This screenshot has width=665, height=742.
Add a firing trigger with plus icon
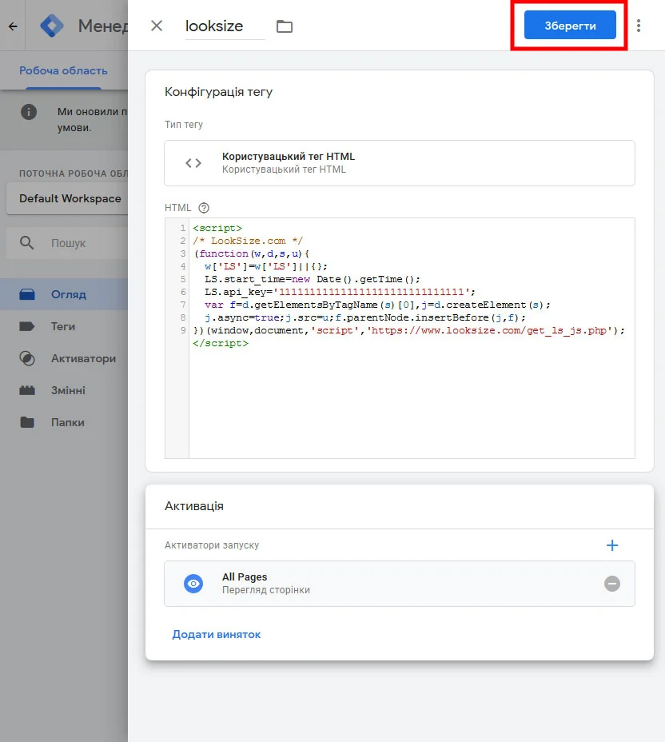point(612,545)
